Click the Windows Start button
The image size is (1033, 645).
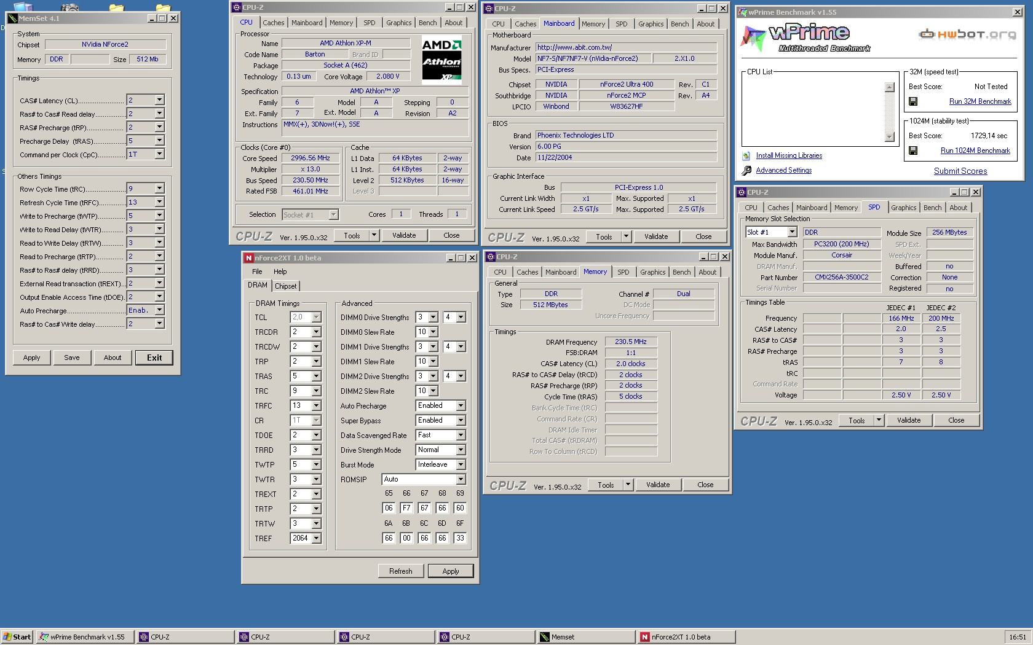[x=17, y=637]
